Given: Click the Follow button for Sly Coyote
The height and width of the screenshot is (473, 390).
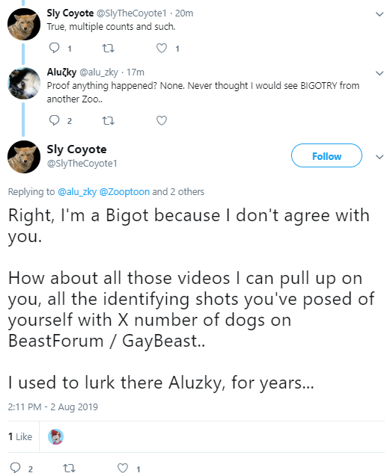Looking at the screenshot, I should click(x=326, y=155).
